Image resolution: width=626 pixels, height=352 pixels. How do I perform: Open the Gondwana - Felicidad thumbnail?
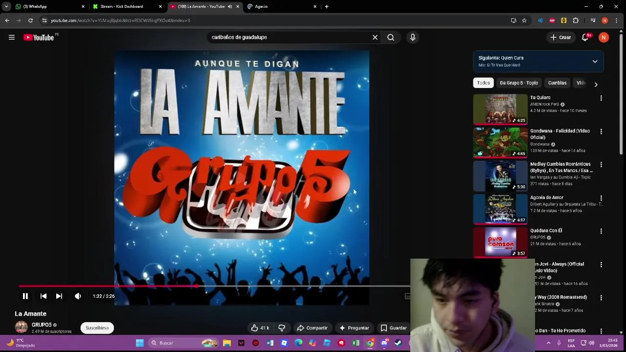[x=500, y=142]
